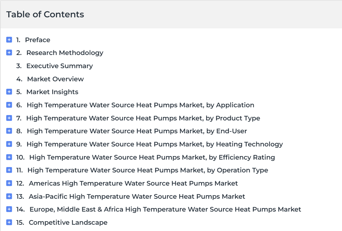Click the Table of Contents header
The width and height of the screenshot is (342, 231).
point(45,14)
